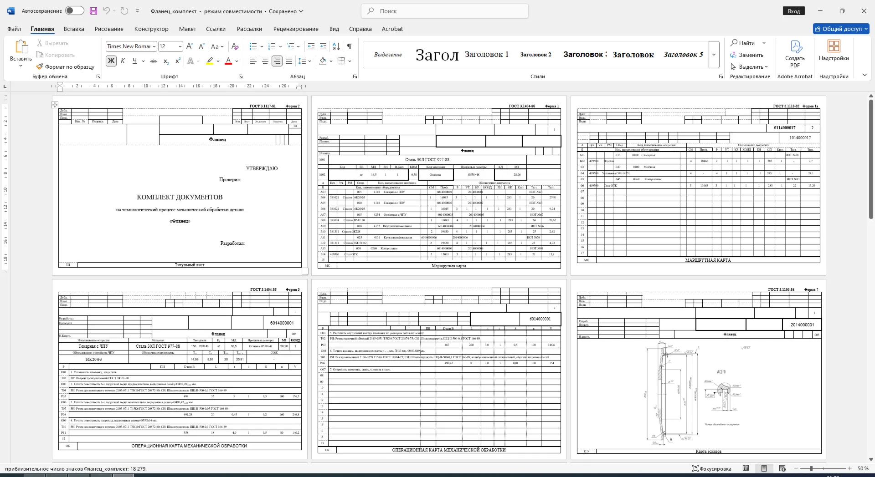Image resolution: width=875 pixels, height=477 pixels.
Task: Select the align right icon
Action: 277,61
